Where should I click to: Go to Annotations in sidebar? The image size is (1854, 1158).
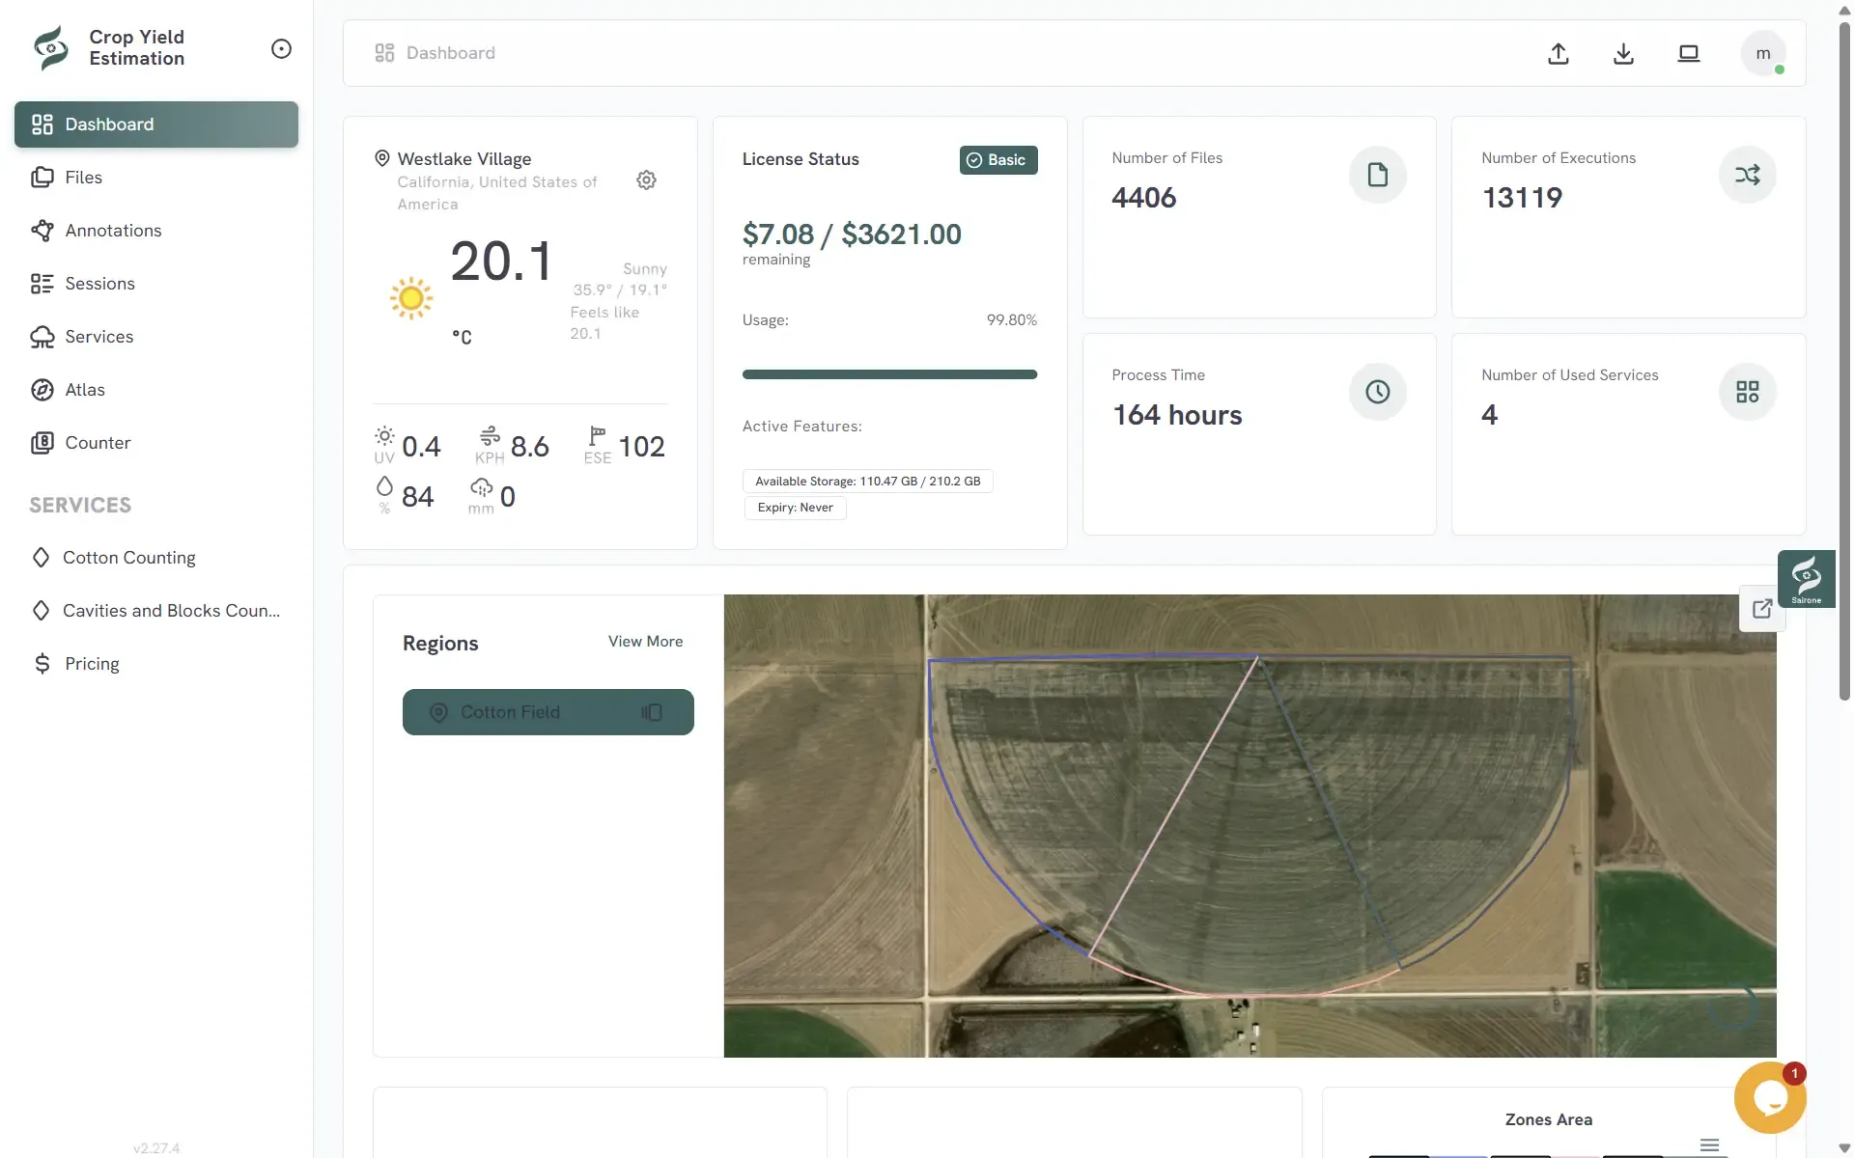(x=156, y=231)
